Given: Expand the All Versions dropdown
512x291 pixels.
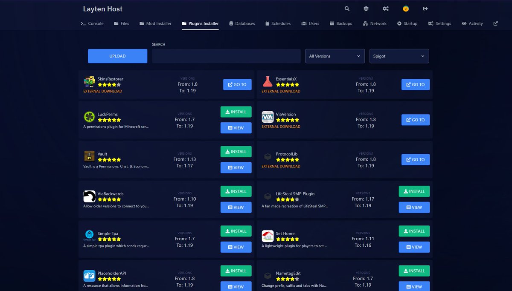Looking at the screenshot, I should 335,56.
